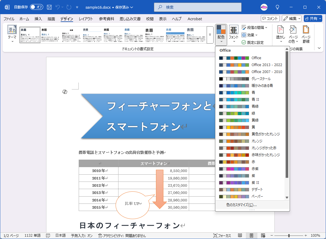Click the language (日本語) status
326x239 pixels.
[x=61, y=236]
